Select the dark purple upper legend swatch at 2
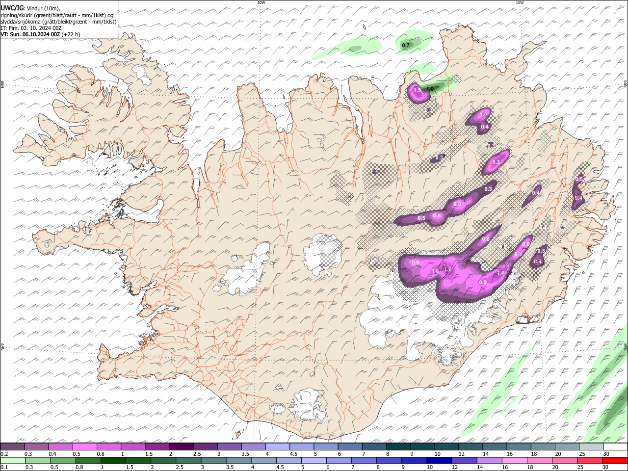The width and height of the screenshot is (628, 471). 181,446
